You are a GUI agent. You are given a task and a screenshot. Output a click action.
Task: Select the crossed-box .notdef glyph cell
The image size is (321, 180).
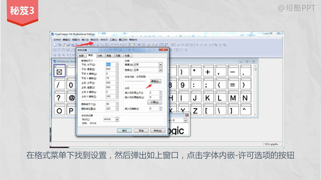(60, 71)
